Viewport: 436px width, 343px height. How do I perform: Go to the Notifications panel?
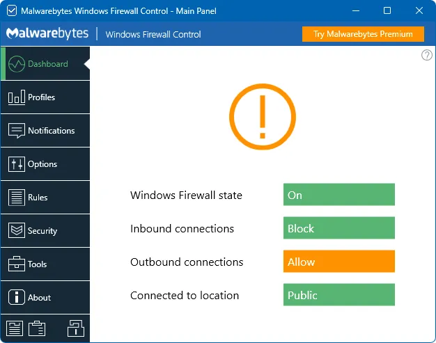(x=46, y=131)
